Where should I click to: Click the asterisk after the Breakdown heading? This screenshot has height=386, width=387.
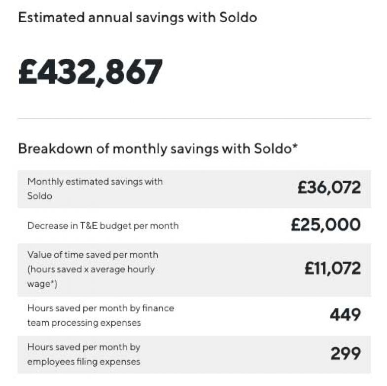(x=295, y=147)
